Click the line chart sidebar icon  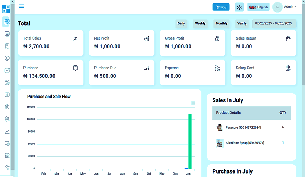coord(7,131)
